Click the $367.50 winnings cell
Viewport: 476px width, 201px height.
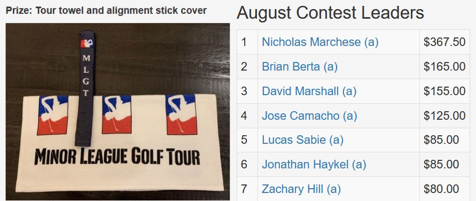444,42
